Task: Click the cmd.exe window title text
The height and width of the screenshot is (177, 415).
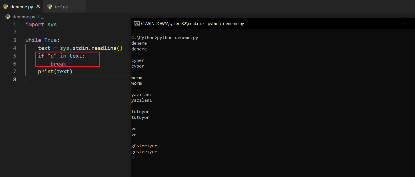Action: pos(193,24)
